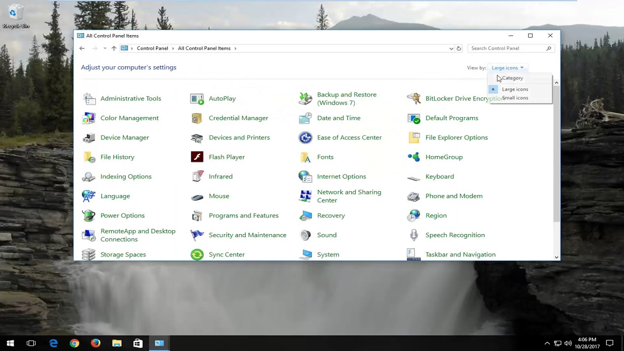Click the File Explorer Options icon

point(414,137)
